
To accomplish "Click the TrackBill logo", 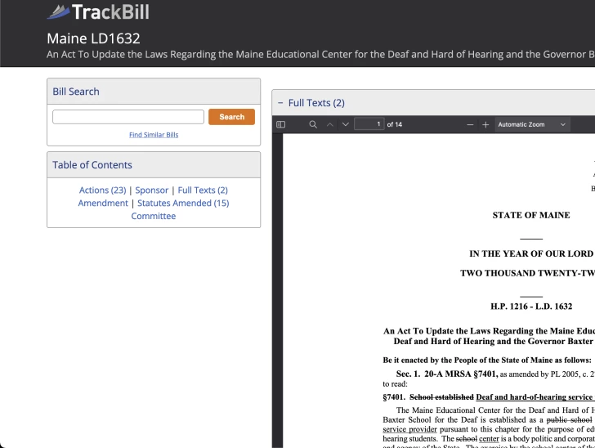I will click(x=98, y=12).
